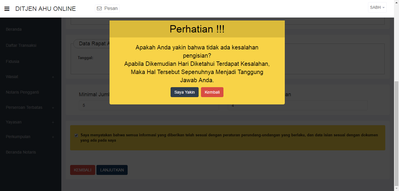The height and width of the screenshot is (191, 399).
Task: Go to Daftar Transaksi menu
Action: coord(21,45)
